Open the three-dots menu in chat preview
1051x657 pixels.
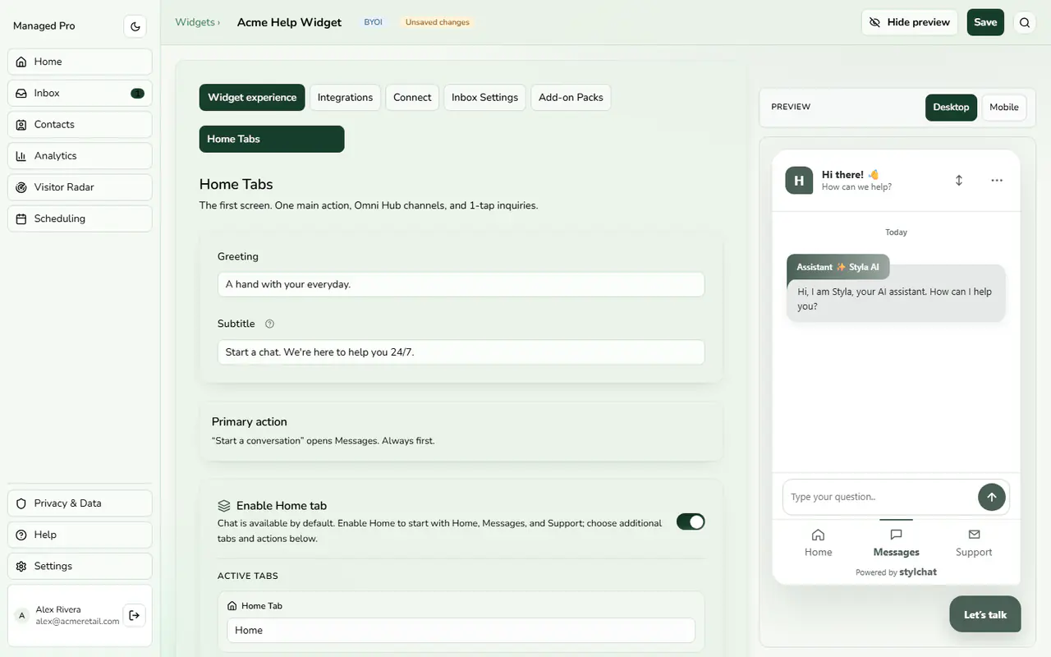997,180
